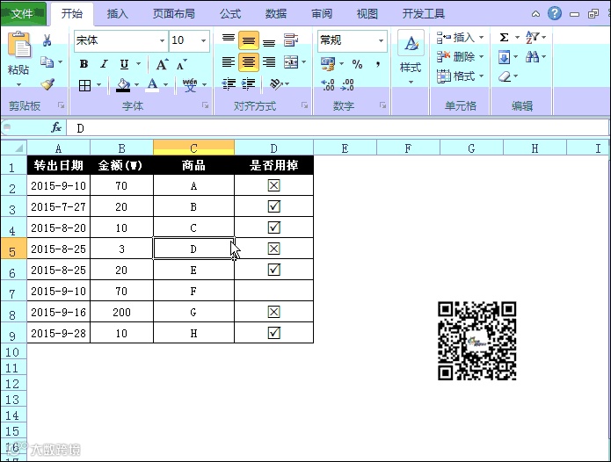Toggle Italic formatting
The height and width of the screenshot is (462, 611).
(x=104, y=64)
